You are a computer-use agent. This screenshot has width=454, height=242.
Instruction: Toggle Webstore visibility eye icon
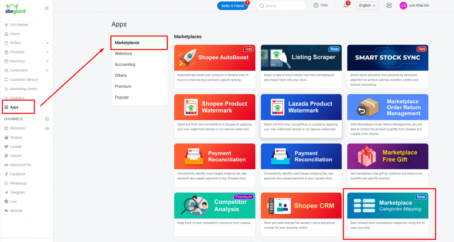coord(47,128)
